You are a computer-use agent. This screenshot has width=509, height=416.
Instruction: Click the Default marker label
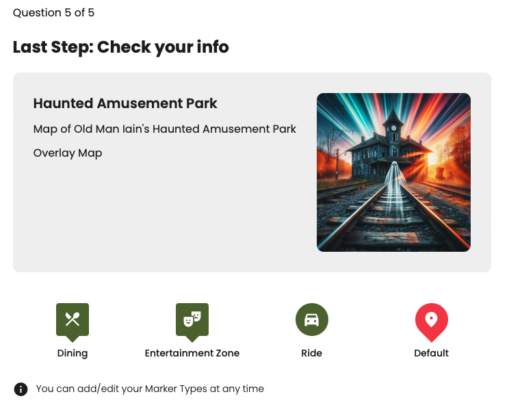[432, 354]
